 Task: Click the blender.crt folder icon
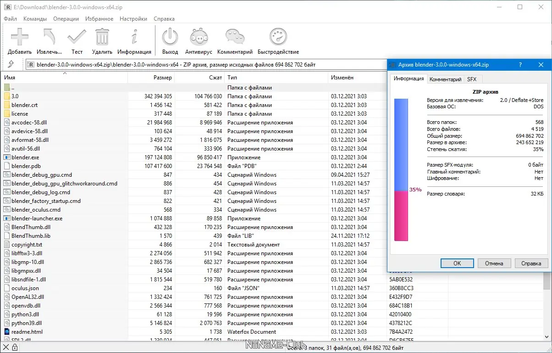[x=7, y=105]
